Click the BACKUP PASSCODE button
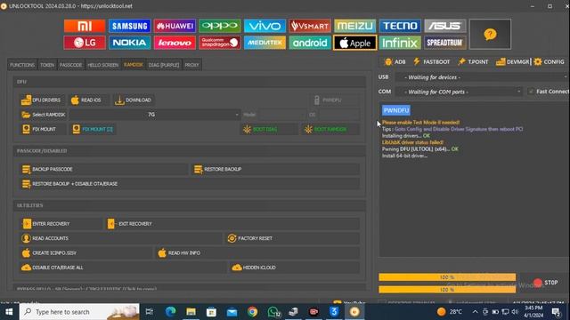The width and height of the screenshot is (570, 320). pos(103,170)
